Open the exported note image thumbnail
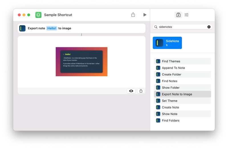The height and width of the screenshot is (148, 228). point(82,61)
